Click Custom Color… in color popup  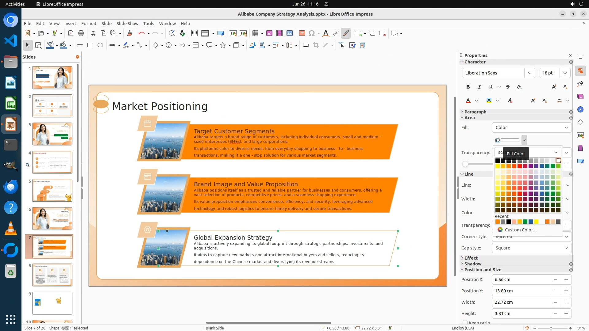point(521,230)
